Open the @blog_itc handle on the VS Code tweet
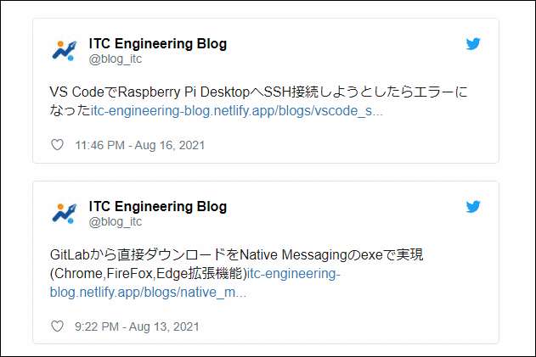 coord(116,59)
